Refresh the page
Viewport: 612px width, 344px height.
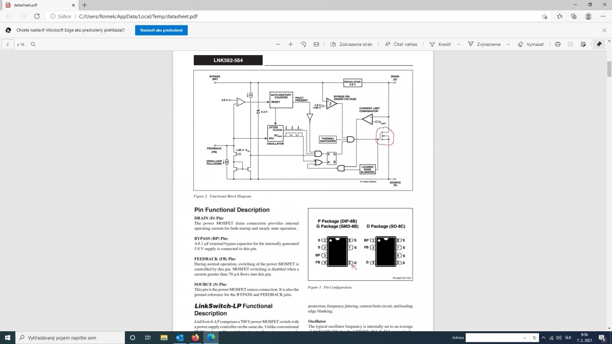[x=37, y=16]
